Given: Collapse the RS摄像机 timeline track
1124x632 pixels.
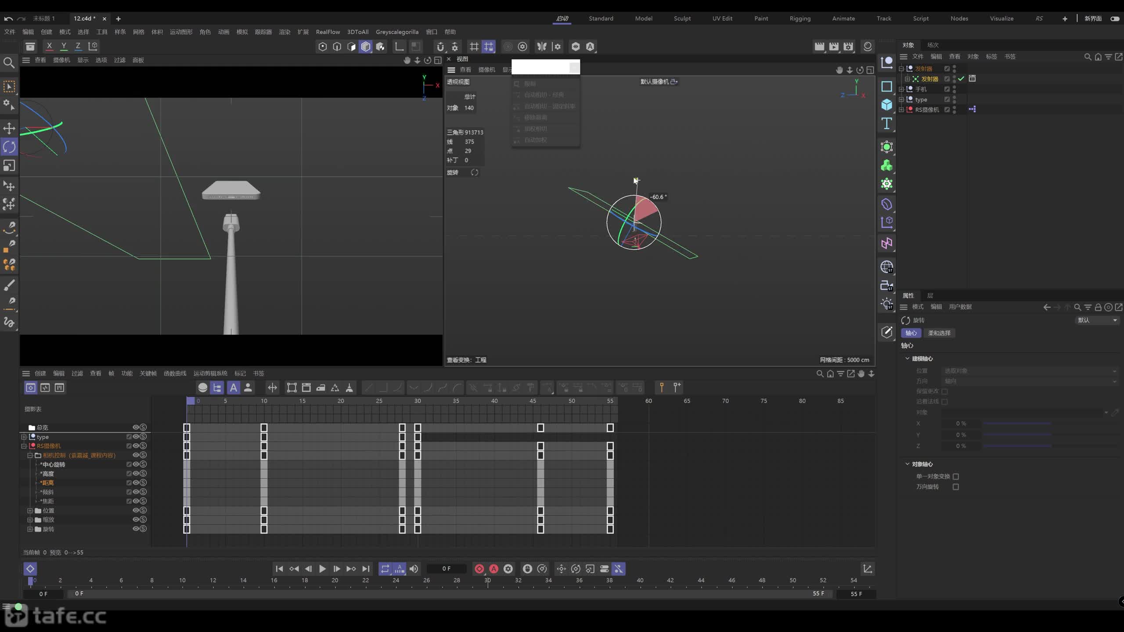Looking at the screenshot, I should [24, 446].
